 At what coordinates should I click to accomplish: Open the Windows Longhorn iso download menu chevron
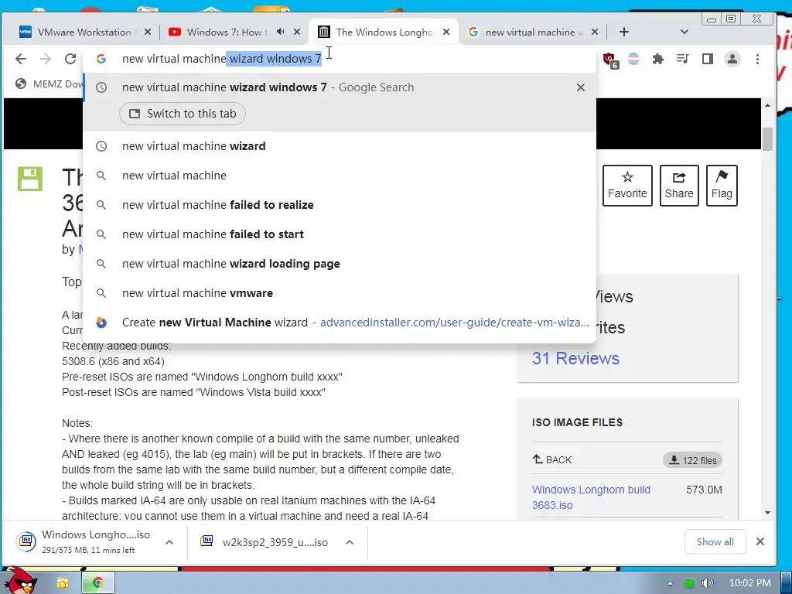click(169, 542)
